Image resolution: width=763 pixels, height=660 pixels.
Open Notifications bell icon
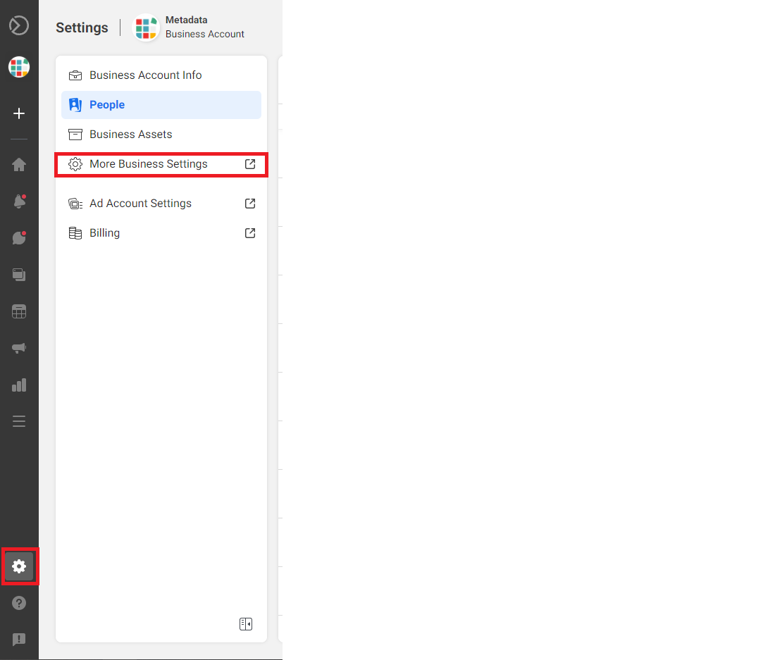pyautogui.click(x=19, y=201)
